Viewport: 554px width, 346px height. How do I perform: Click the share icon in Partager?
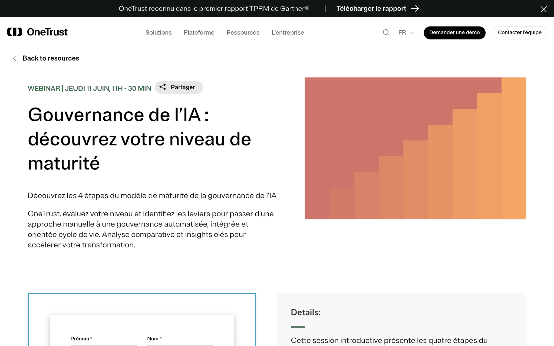pyautogui.click(x=163, y=87)
